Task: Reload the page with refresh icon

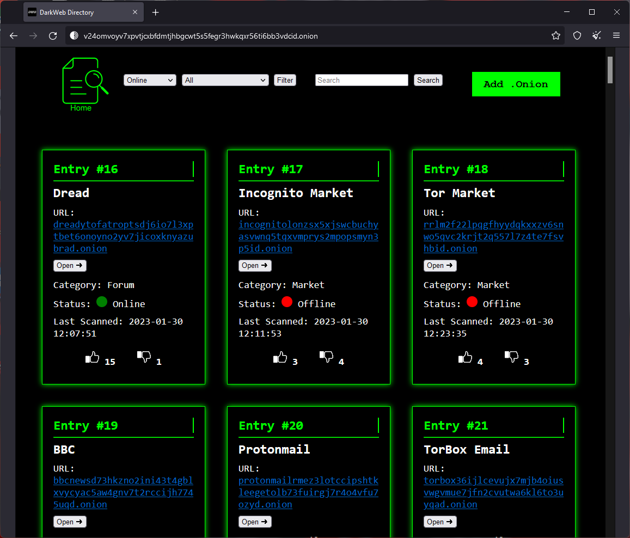Action: click(x=53, y=36)
